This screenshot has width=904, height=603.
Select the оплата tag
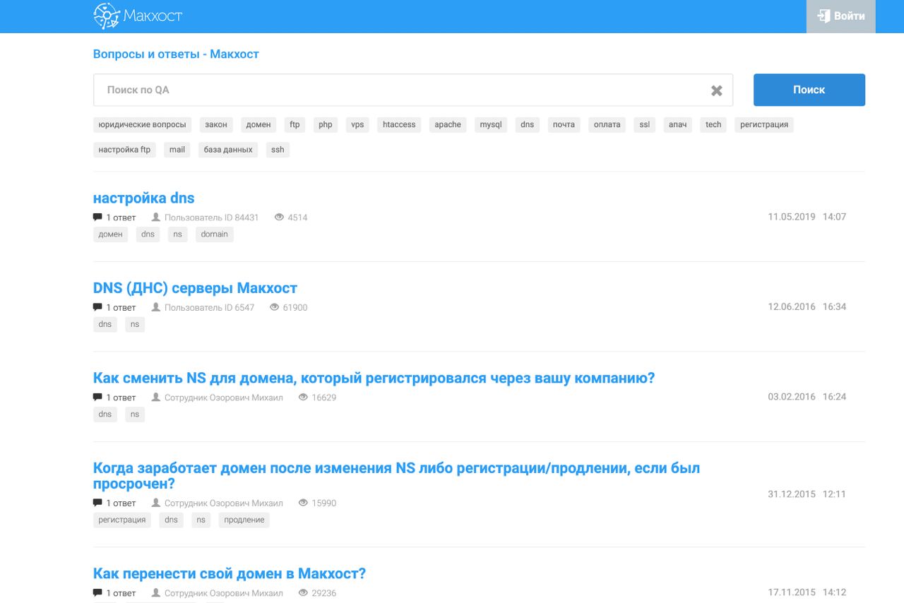click(x=607, y=125)
